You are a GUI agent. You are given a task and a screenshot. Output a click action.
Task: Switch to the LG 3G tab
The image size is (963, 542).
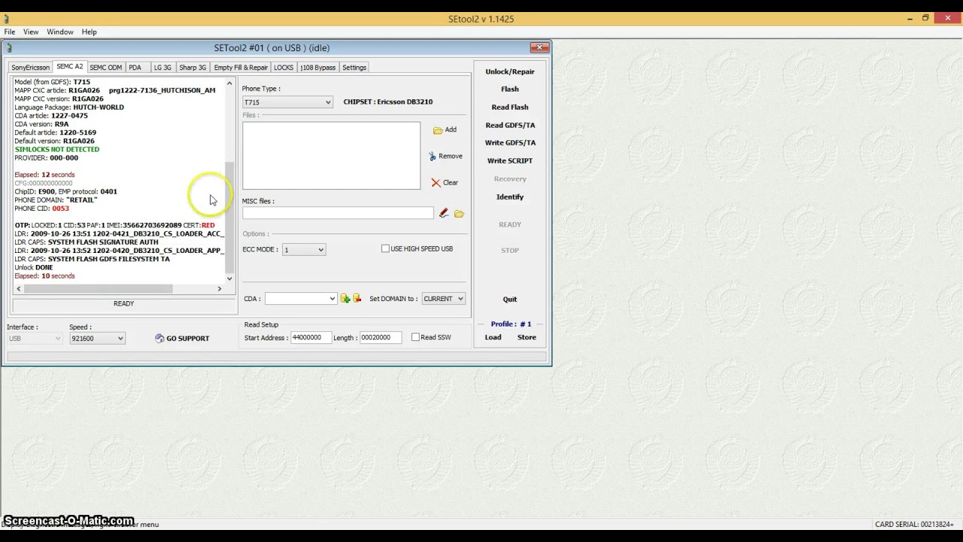point(163,68)
